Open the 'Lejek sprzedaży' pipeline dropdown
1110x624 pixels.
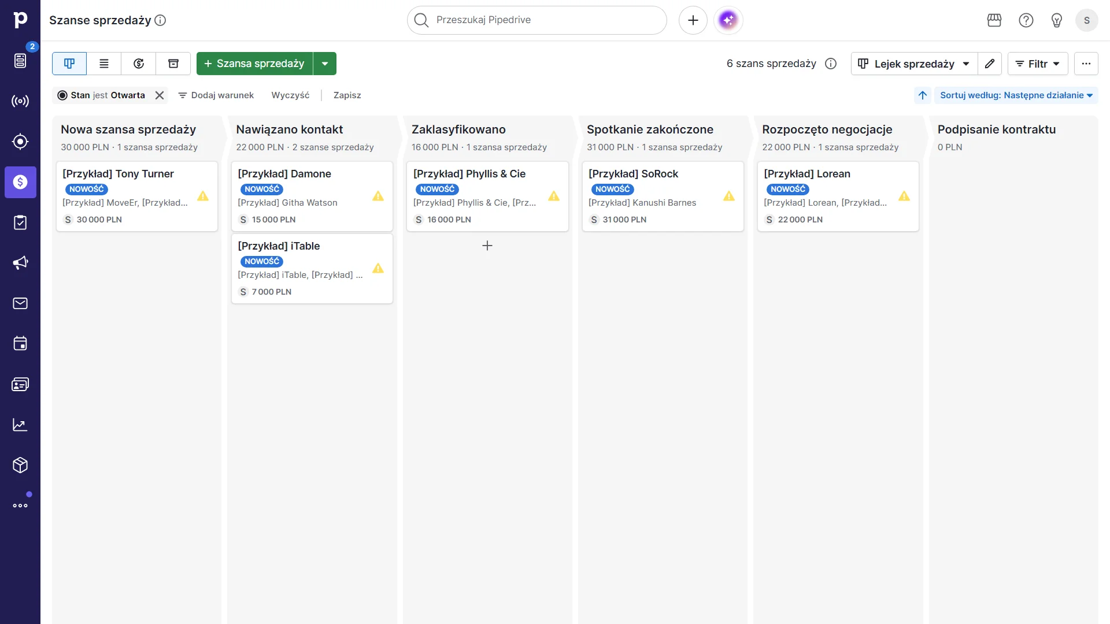point(912,64)
